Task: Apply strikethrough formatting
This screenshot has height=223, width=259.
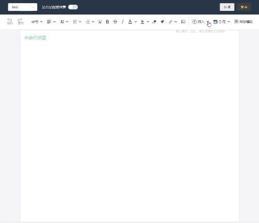Action: point(115,22)
